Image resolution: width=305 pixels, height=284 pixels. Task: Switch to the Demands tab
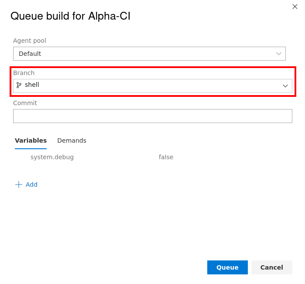click(72, 140)
